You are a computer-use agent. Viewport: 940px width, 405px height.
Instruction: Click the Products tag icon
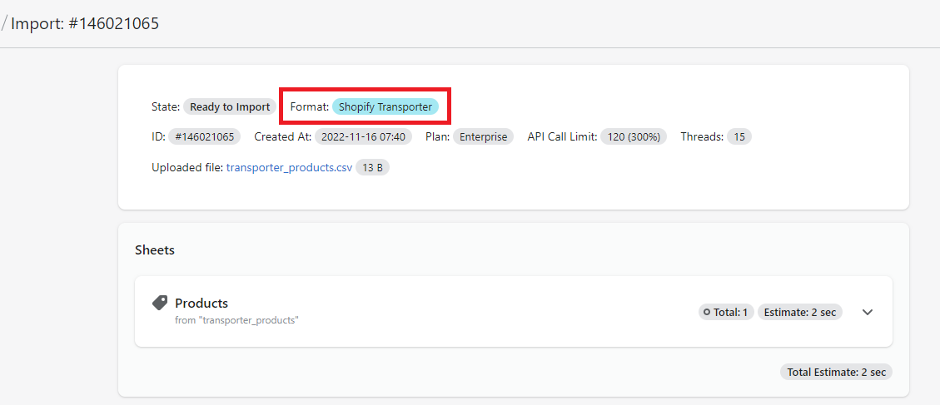point(160,303)
